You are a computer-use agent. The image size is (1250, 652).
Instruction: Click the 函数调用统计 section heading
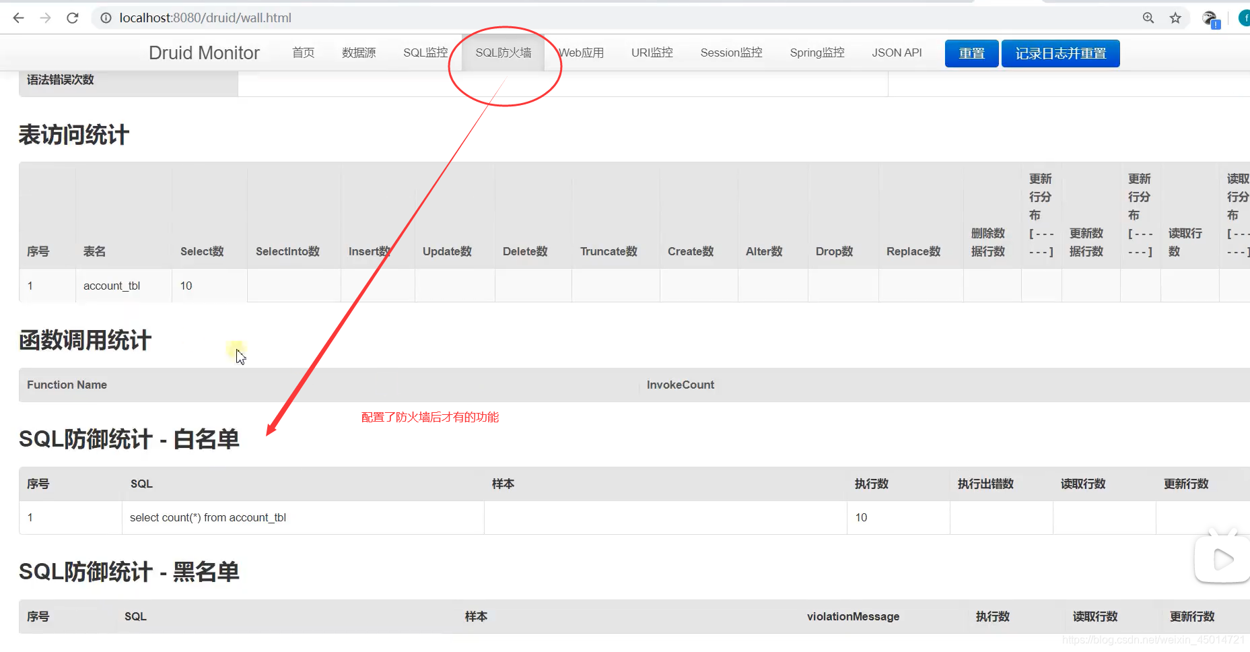(85, 340)
